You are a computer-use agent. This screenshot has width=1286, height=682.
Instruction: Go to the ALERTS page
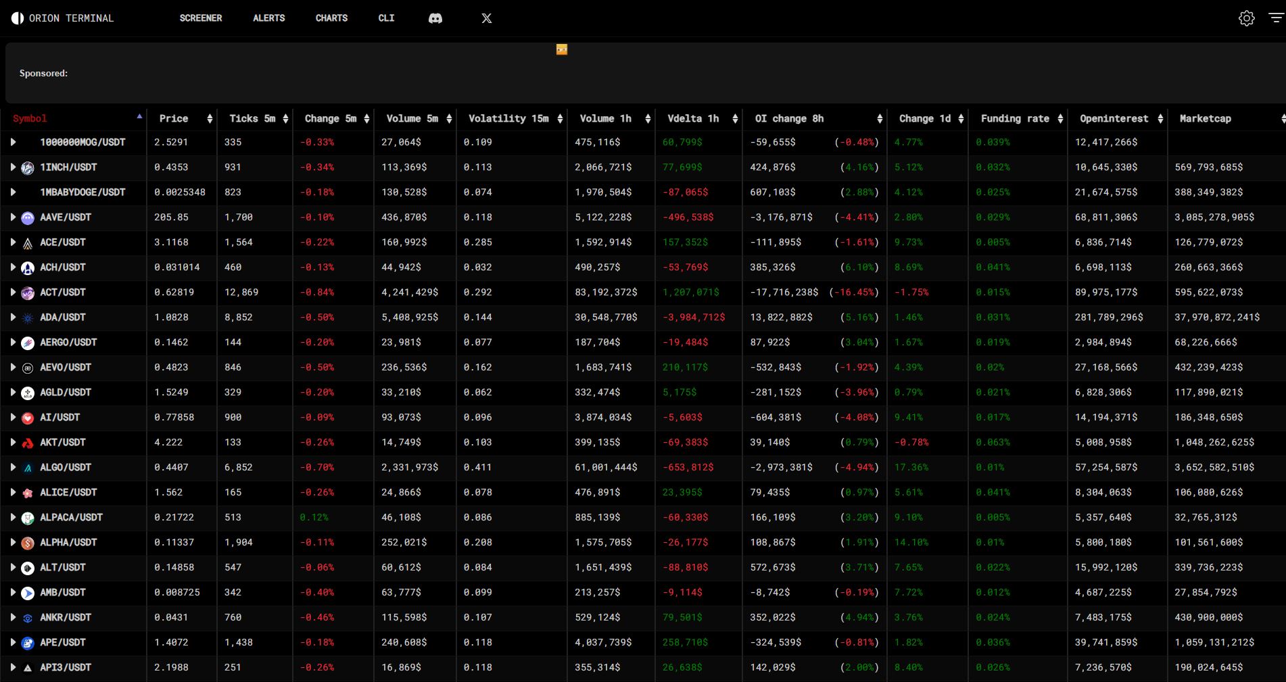click(x=268, y=18)
